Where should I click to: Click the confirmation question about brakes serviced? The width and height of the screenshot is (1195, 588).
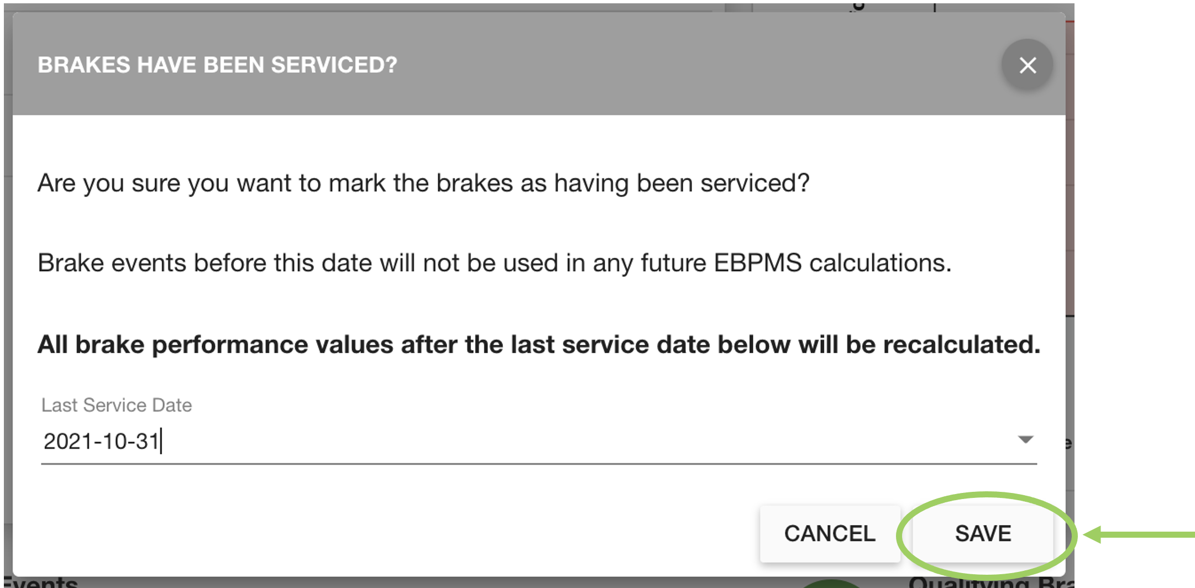[423, 183]
